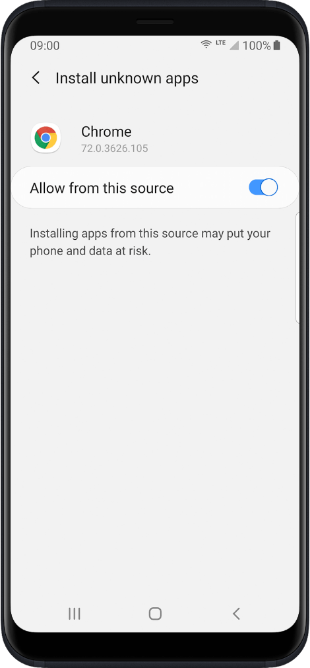
Task: Tap the Wi-Fi status icon
Action: 206,44
